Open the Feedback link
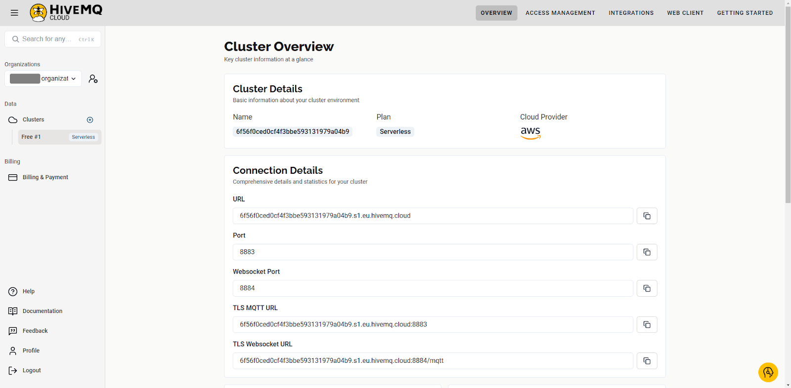 click(35, 331)
